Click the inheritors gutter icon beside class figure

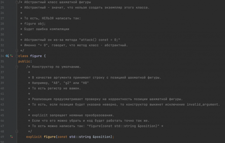click(7, 56)
